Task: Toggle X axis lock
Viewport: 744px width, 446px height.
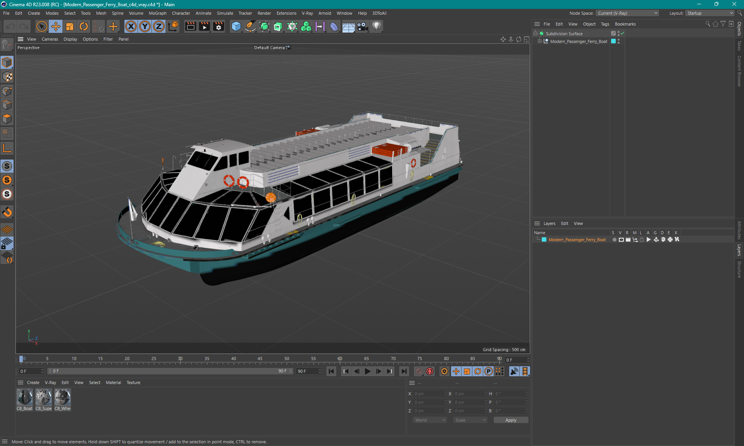Action: click(x=131, y=26)
